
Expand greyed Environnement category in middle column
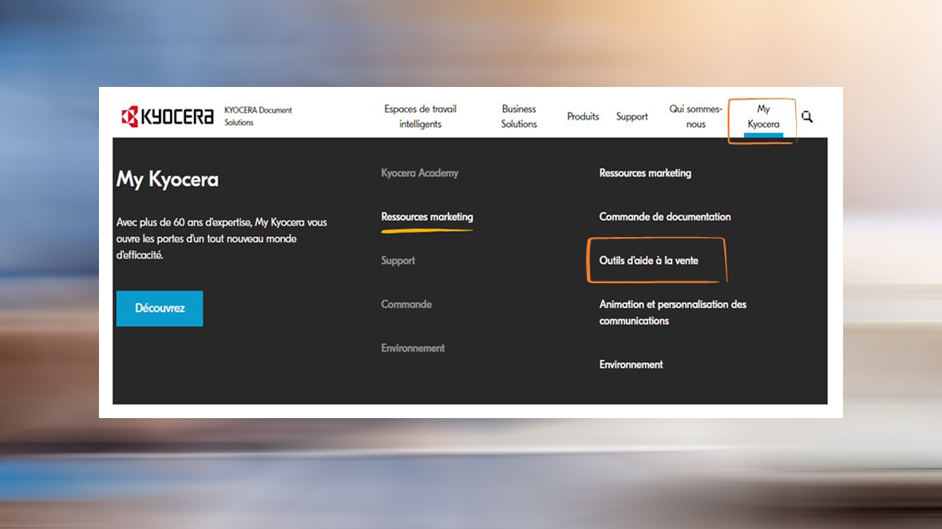[x=413, y=349]
